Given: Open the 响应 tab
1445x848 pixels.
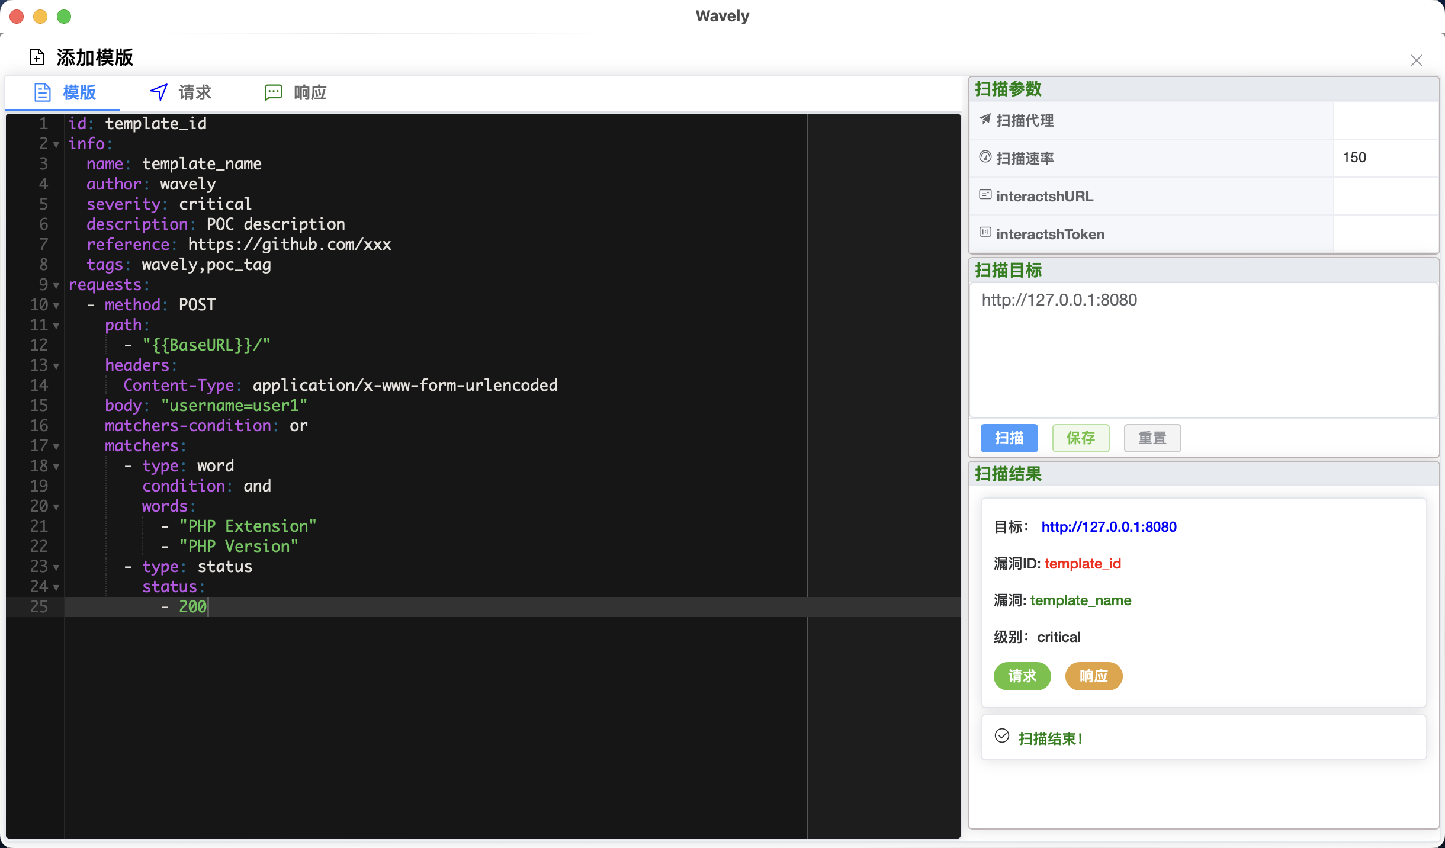Looking at the screenshot, I should point(296,93).
